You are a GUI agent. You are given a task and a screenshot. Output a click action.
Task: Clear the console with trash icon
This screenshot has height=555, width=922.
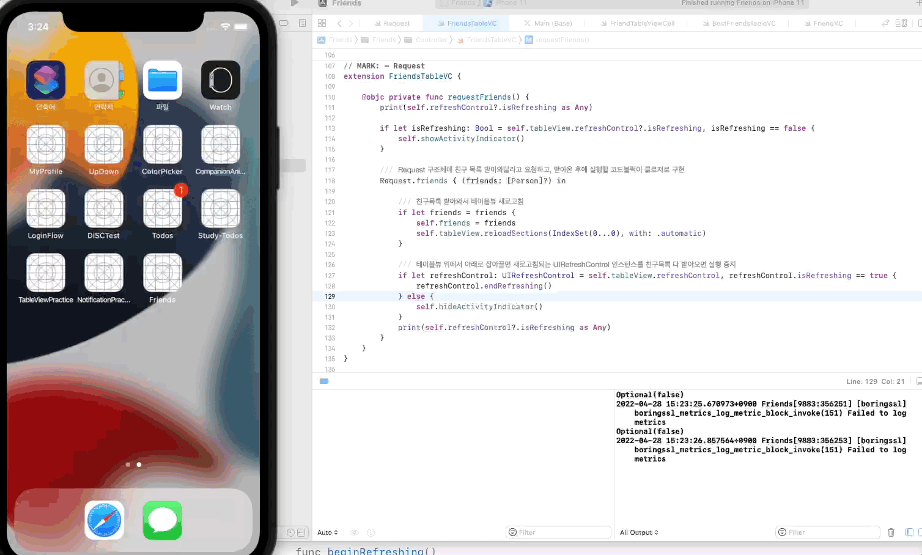click(891, 532)
